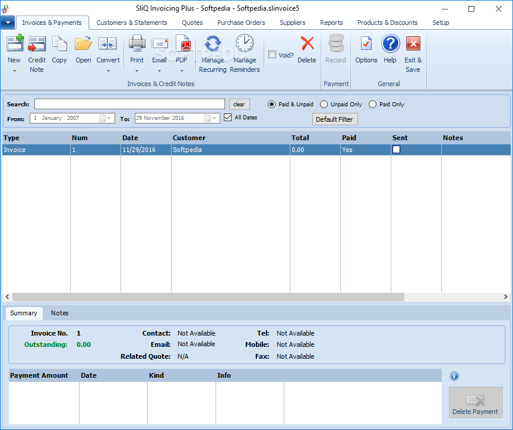513x430 pixels.
Task: Delete the selected invoice
Action: [x=307, y=49]
